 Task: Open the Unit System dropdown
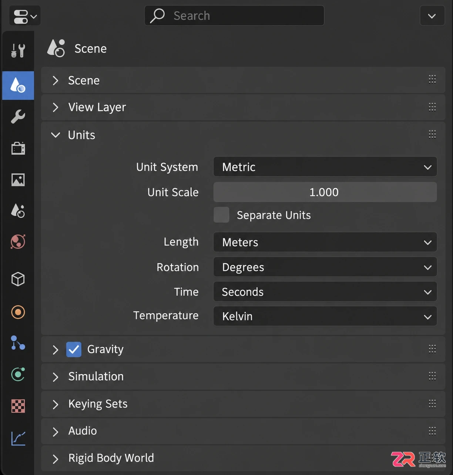pyautogui.click(x=325, y=167)
